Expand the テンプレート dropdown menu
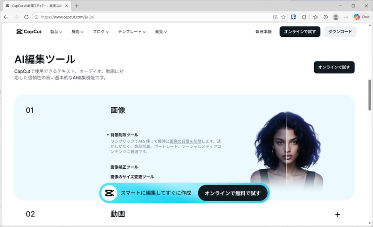Viewport: 373px width, 227px height. (132, 32)
